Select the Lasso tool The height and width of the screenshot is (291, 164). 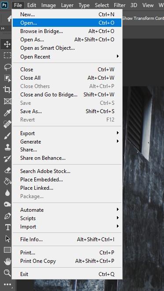7,67
